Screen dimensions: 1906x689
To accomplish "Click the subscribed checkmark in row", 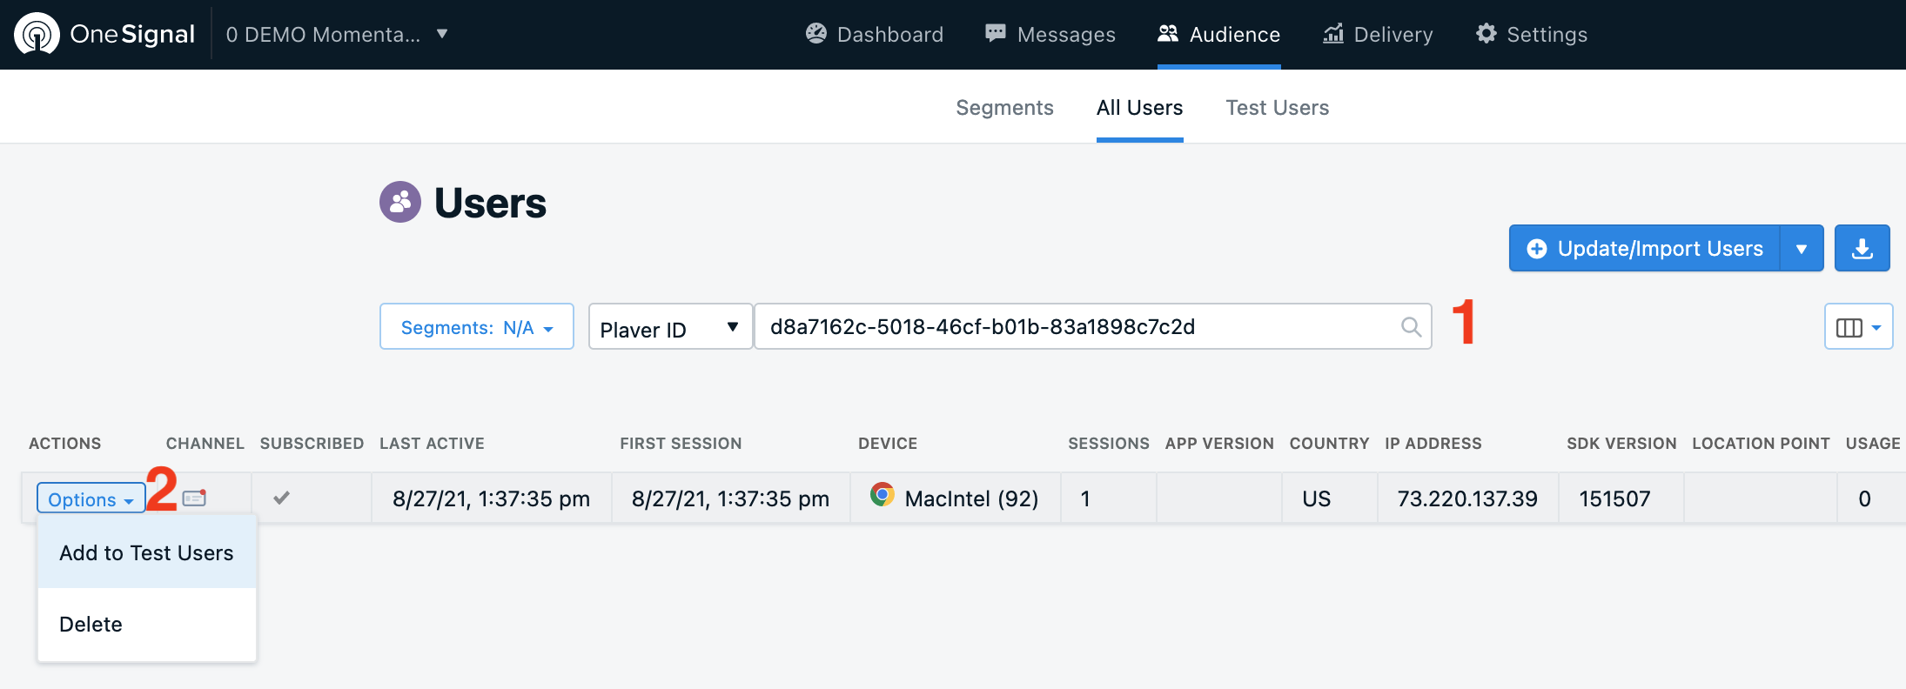I will tap(281, 498).
